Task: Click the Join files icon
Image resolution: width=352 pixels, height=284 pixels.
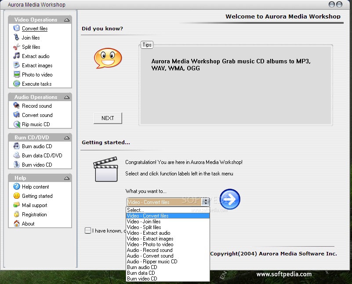Action: [16, 37]
